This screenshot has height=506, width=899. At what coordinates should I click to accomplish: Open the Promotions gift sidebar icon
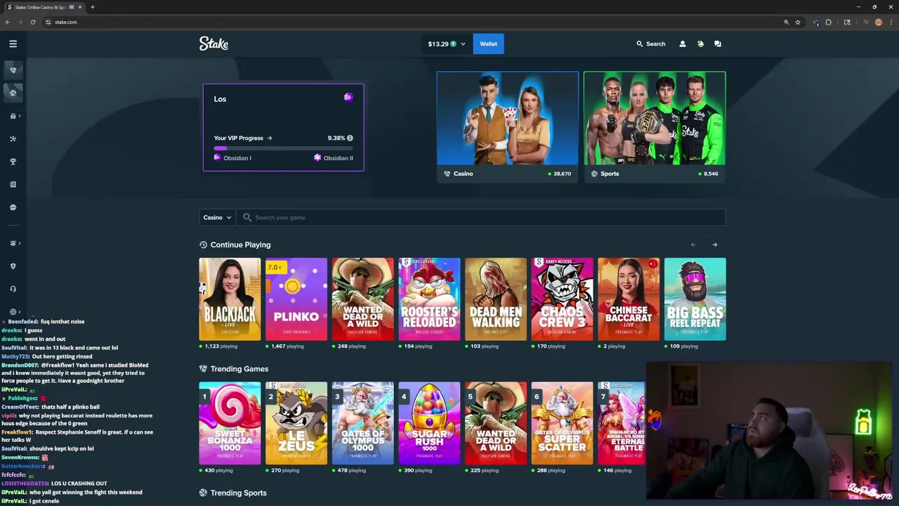tap(13, 116)
